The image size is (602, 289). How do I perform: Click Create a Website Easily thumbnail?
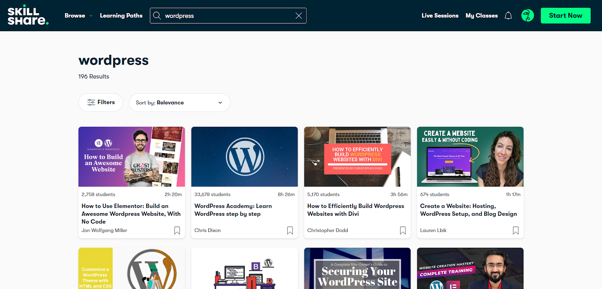[x=470, y=157]
